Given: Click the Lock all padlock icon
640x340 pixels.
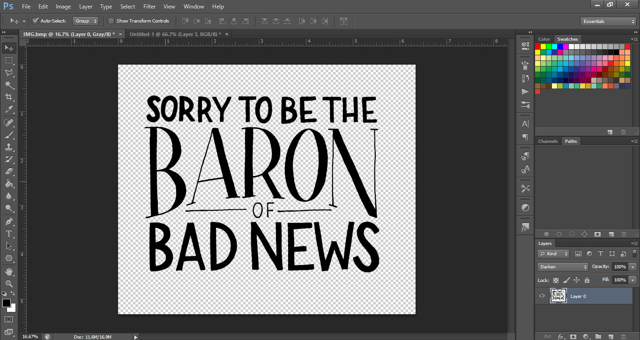Looking at the screenshot, I should coord(587,280).
